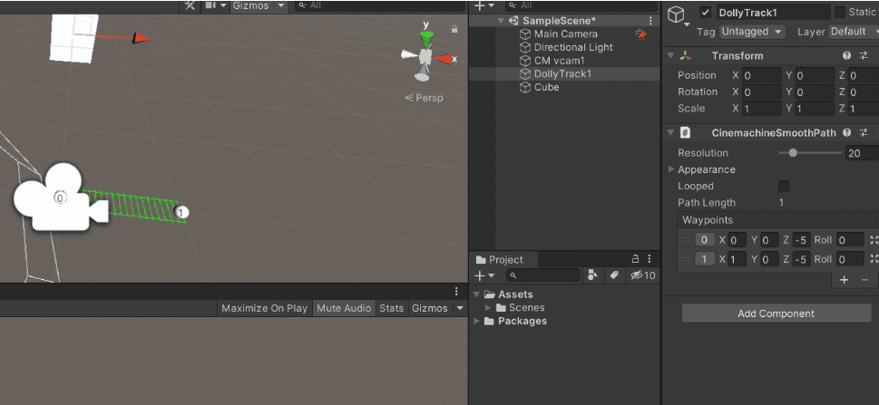Screen dimensions: 879x405
Task: Click the scene camera settings icon
Action: coord(214,5)
